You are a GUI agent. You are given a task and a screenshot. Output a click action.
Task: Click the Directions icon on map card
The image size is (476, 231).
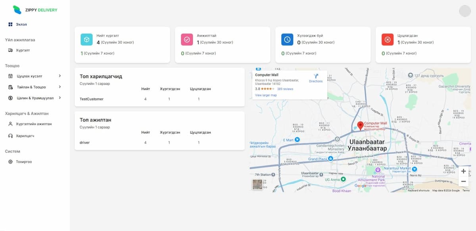[316, 76]
